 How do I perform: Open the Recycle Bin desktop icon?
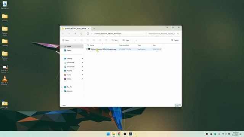coord(5,5)
